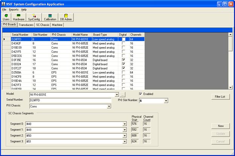Click the table vertical scrollbar thumb
This screenshot has width=235, height=156.
(230, 44)
